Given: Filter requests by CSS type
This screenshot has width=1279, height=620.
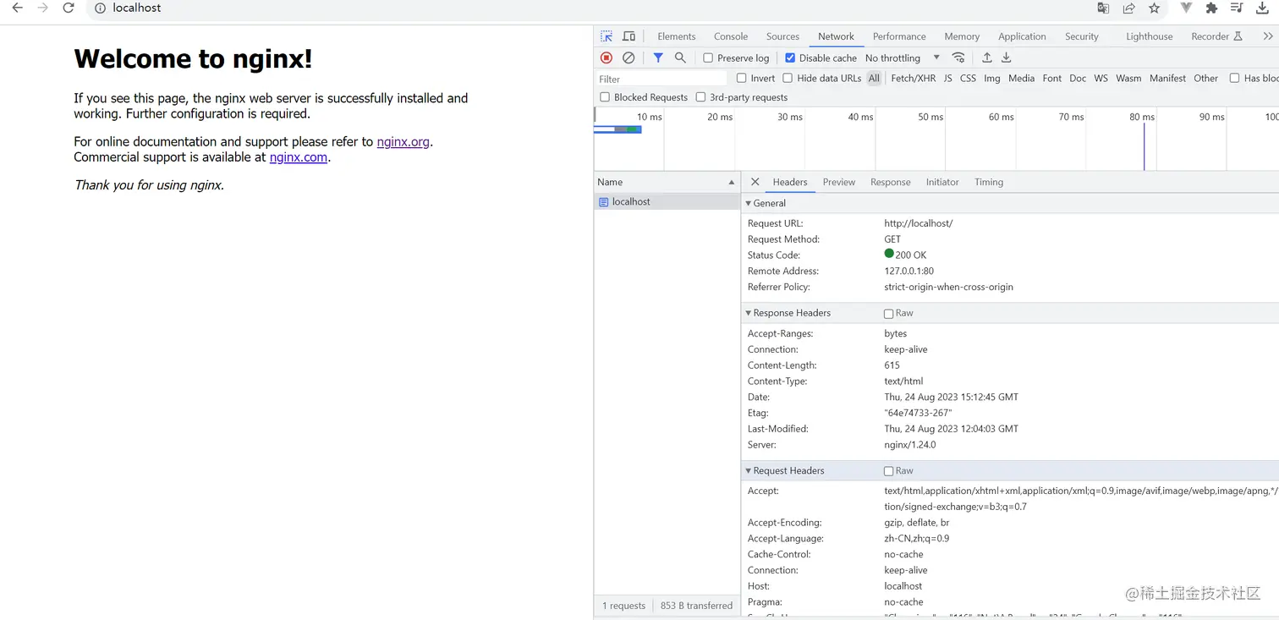Looking at the screenshot, I should (x=968, y=78).
